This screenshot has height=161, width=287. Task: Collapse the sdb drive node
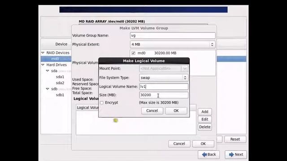pyautogui.click(x=48, y=89)
